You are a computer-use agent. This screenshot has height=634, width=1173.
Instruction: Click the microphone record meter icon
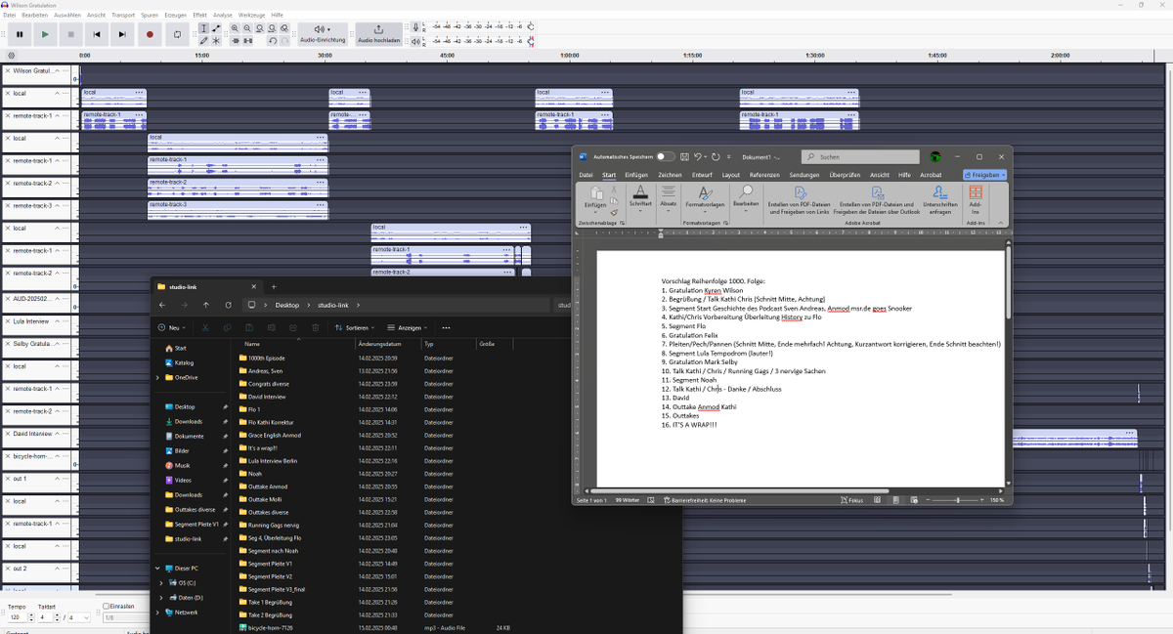(415, 28)
